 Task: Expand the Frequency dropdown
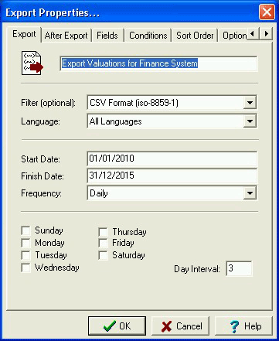point(250,193)
